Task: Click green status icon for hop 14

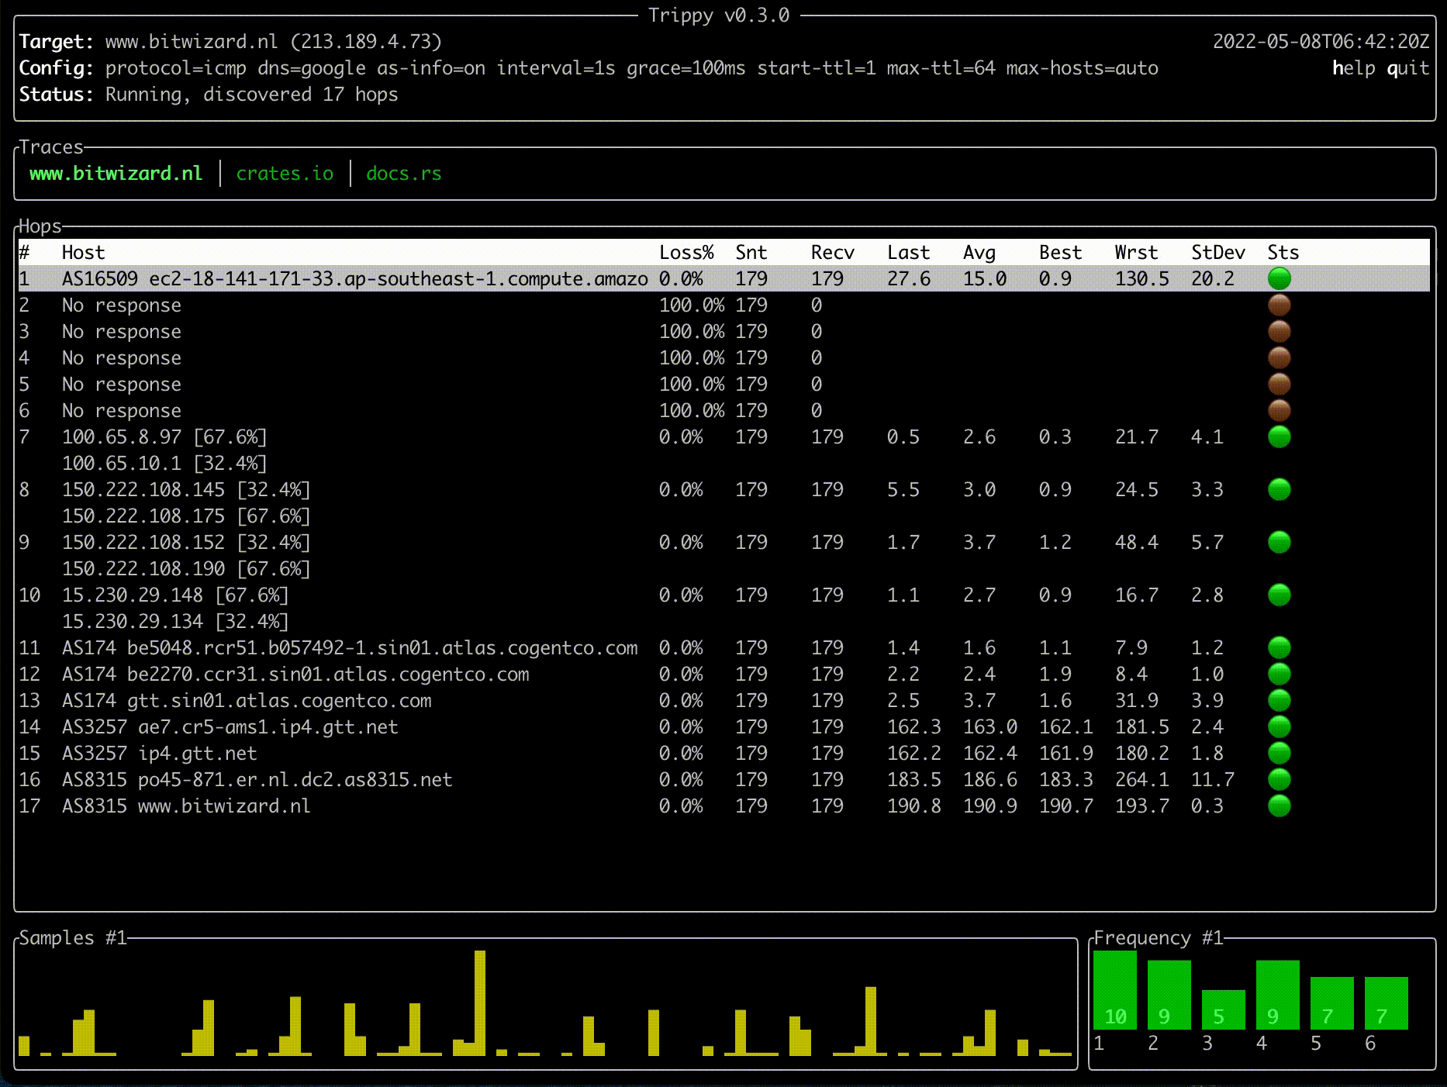Action: click(x=1279, y=726)
